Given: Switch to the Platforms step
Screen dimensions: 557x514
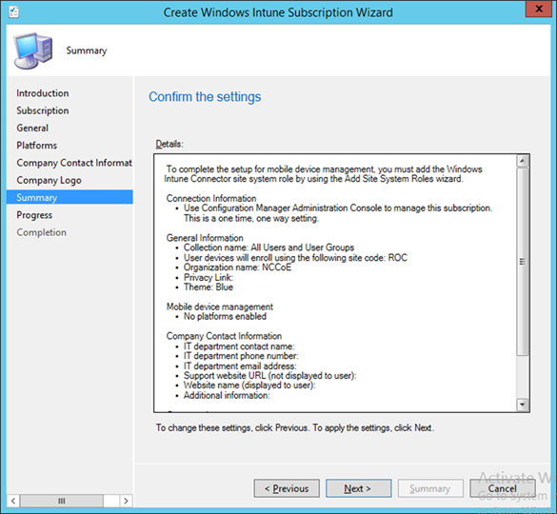Looking at the screenshot, I should 36,146.
